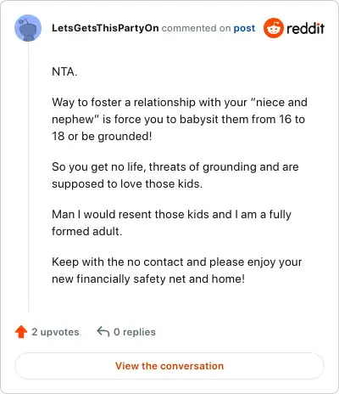The width and height of the screenshot is (339, 394).
Task: Click the paragraph starting "Keep with the no contact"
Action: coord(177,270)
